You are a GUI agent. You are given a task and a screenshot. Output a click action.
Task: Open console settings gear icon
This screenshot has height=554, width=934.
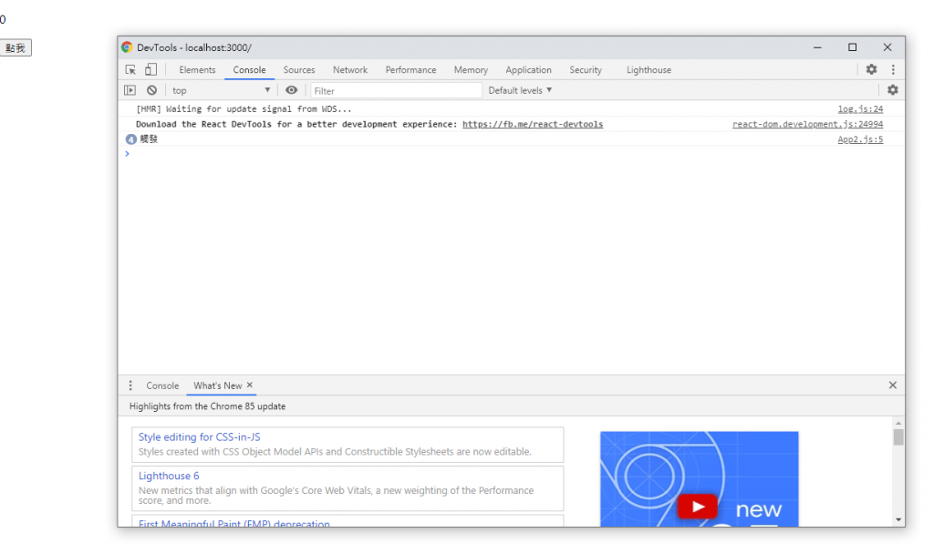892,90
